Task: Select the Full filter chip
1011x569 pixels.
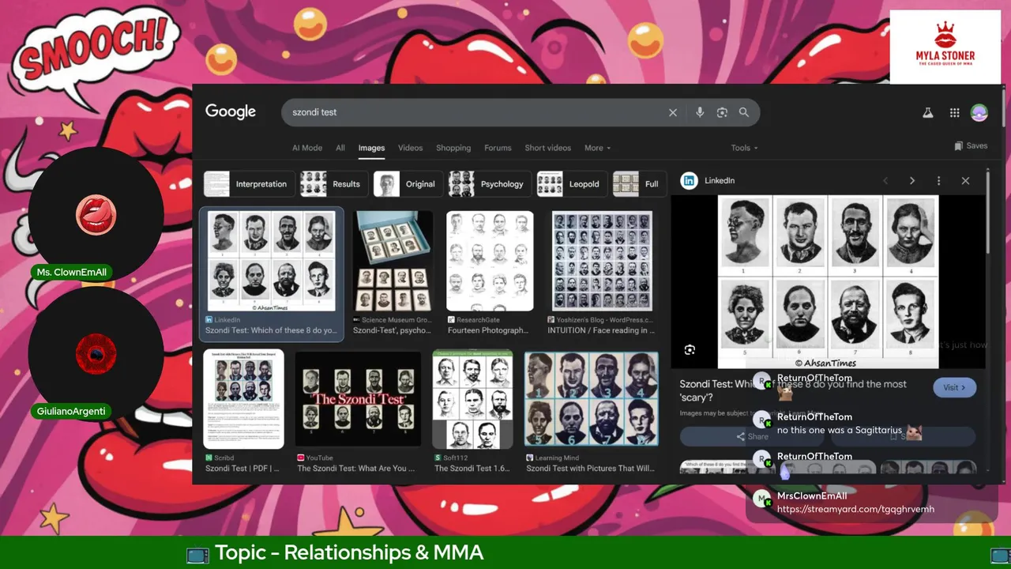Action: [x=639, y=184]
